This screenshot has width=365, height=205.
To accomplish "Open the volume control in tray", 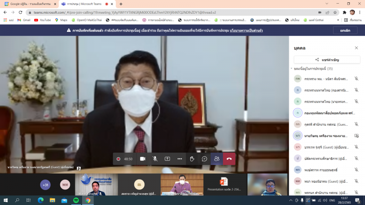I will point(325,200).
